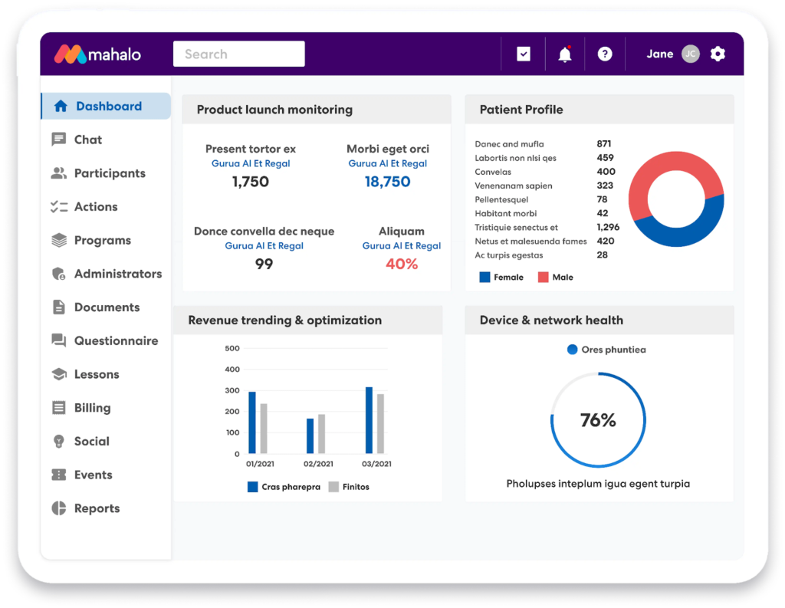Click the Search input field

click(x=239, y=54)
